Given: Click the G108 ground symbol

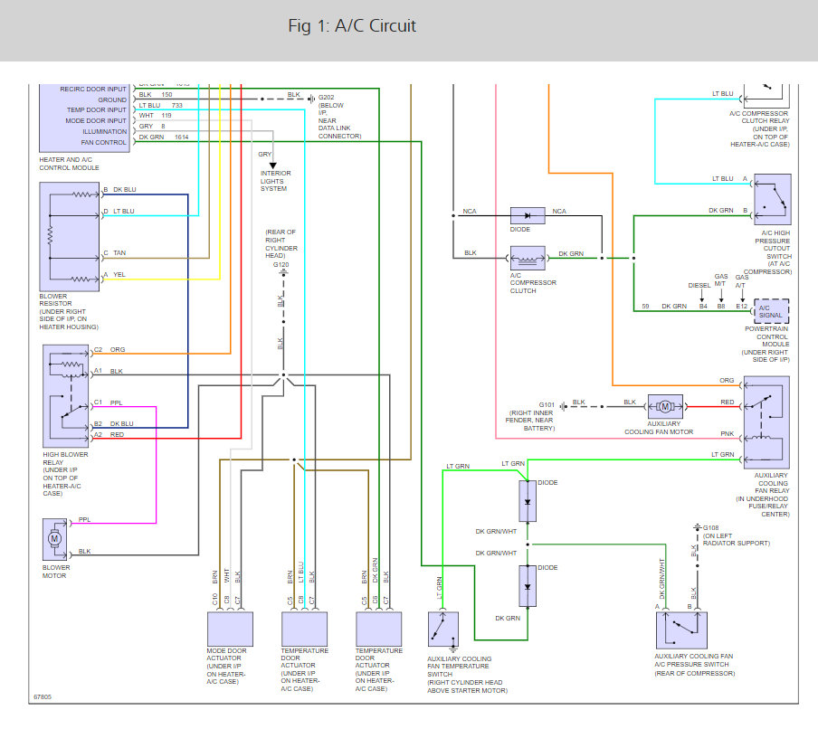Looking at the screenshot, I should (698, 527).
